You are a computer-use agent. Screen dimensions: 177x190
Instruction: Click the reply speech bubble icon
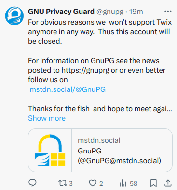coord(32,183)
